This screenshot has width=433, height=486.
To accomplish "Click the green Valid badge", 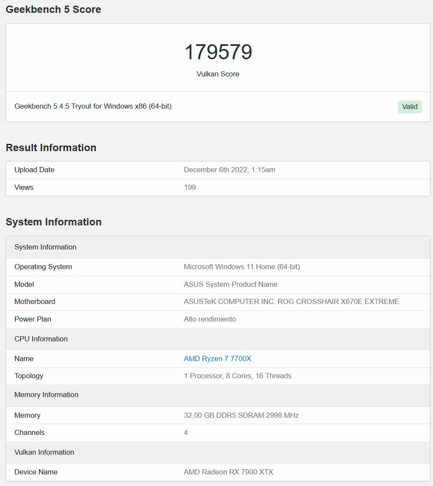I will pos(409,106).
